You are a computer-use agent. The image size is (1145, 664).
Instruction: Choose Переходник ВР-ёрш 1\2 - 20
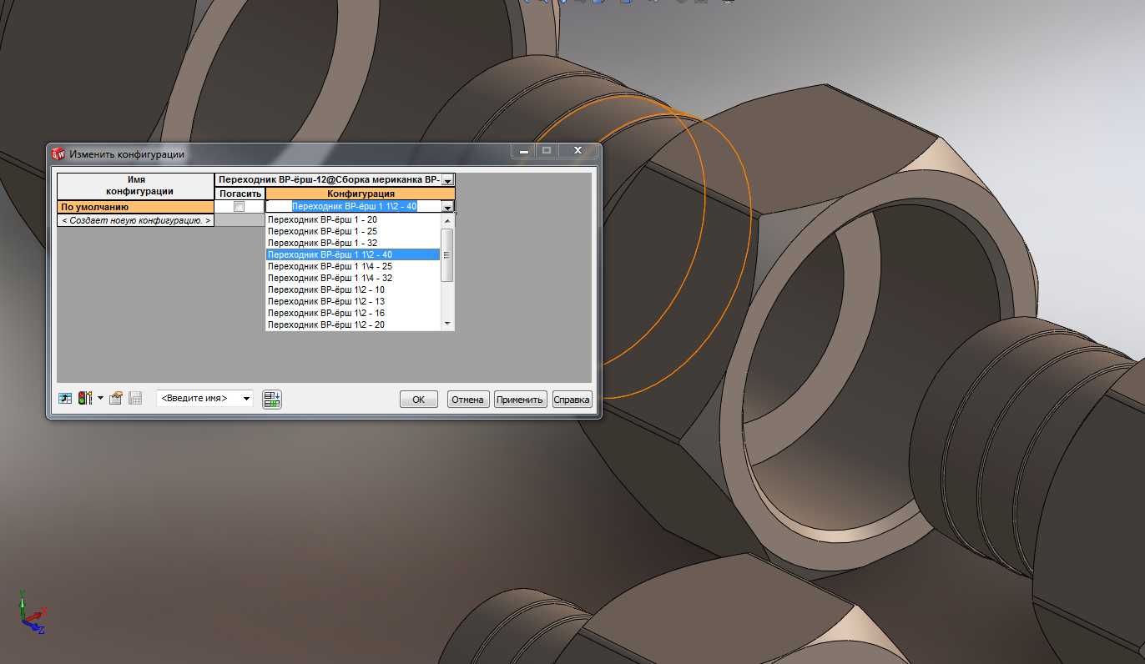click(x=353, y=324)
